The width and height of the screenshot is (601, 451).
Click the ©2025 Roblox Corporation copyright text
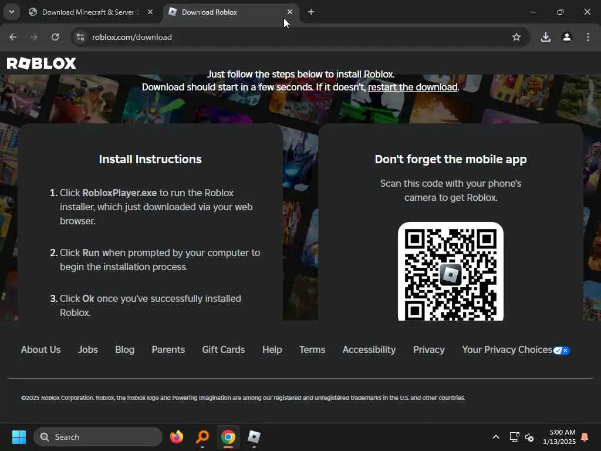[243, 398]
